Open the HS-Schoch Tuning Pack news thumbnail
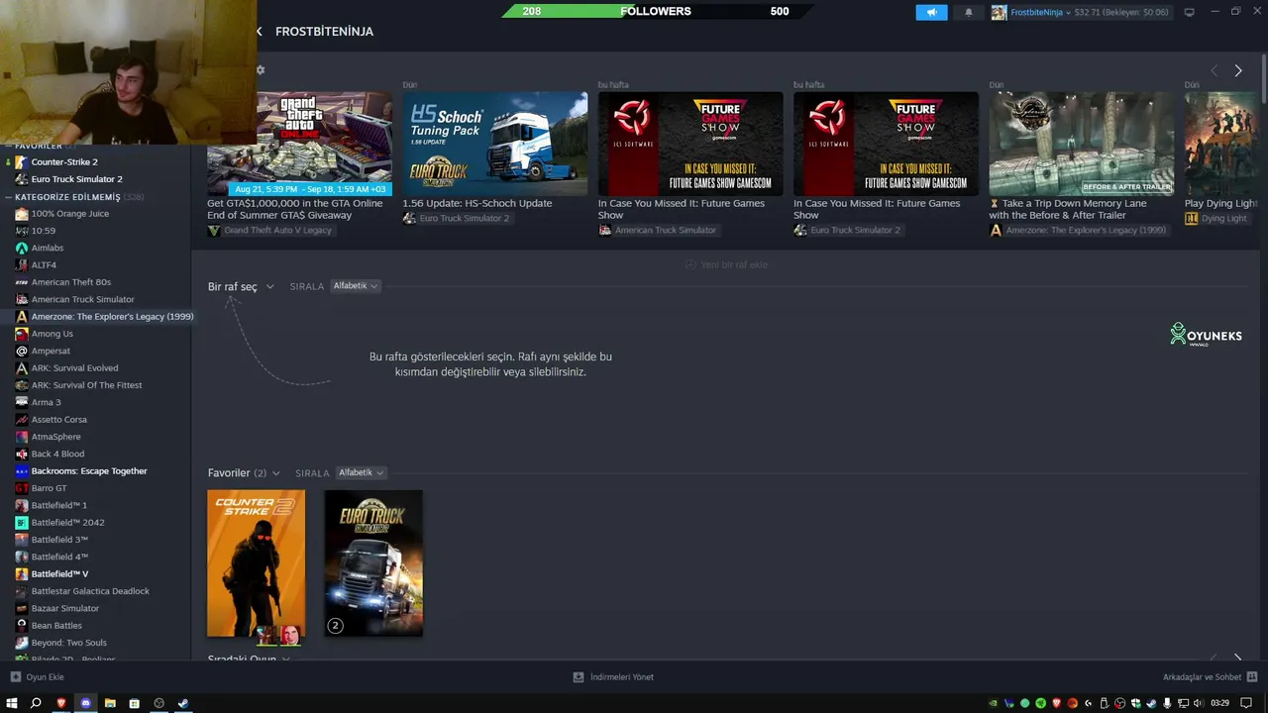Screen dimensions: 1268x713 pyautogui.click(x=494, y=144)
